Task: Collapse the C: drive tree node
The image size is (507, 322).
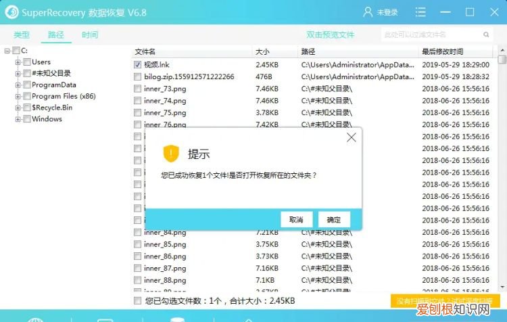Action: coord(7,51)
